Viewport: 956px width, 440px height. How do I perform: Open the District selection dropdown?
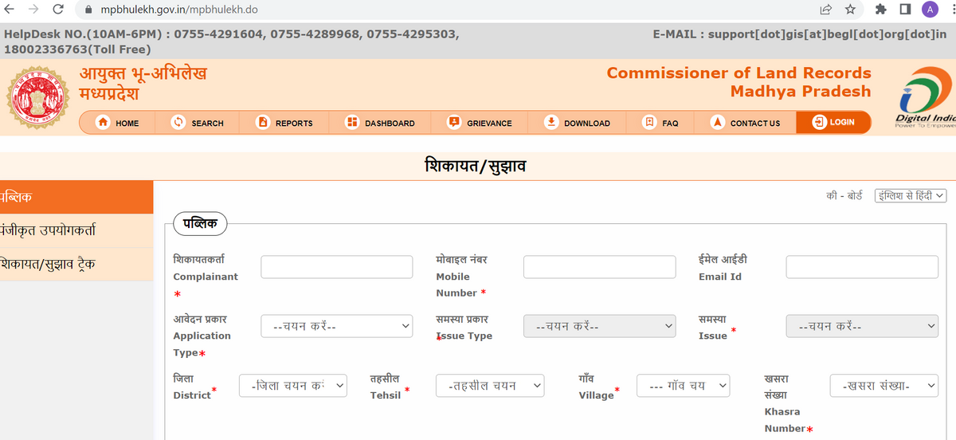[x=293, y=386]
